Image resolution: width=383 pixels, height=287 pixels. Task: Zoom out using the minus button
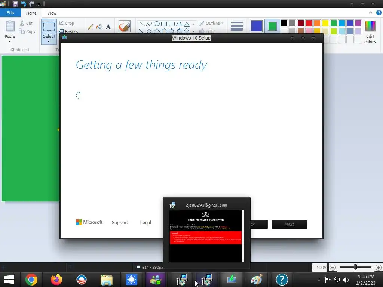click(333, 268)
